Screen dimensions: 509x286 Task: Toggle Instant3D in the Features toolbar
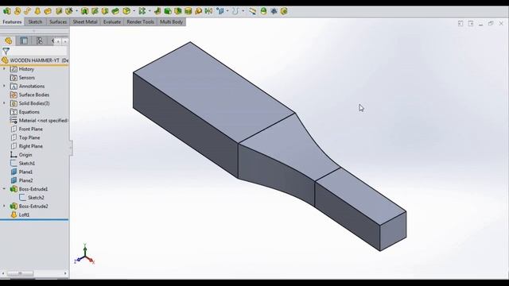252,11
